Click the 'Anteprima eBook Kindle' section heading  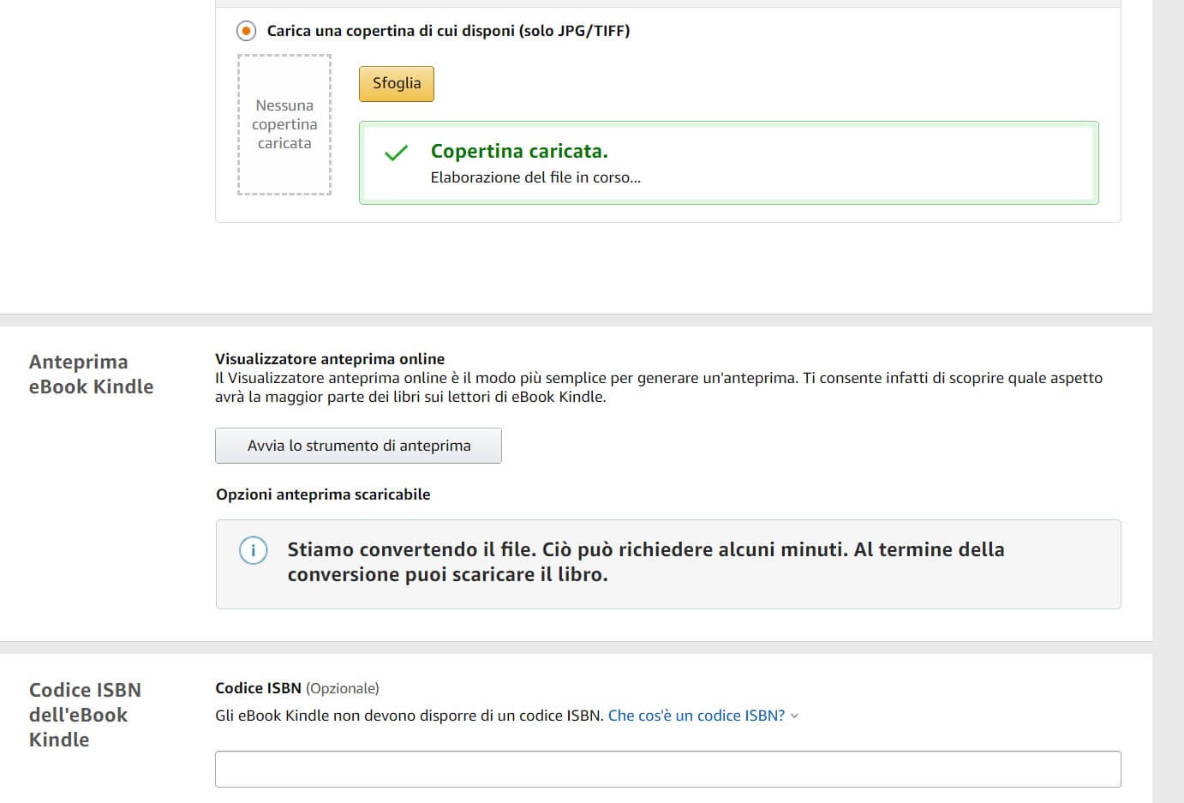tap(91, 374)
